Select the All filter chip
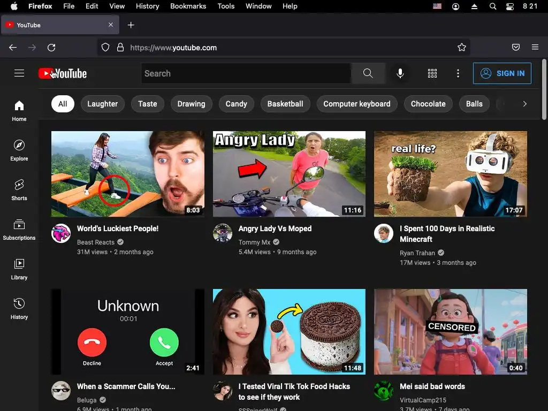 (63, 104)
